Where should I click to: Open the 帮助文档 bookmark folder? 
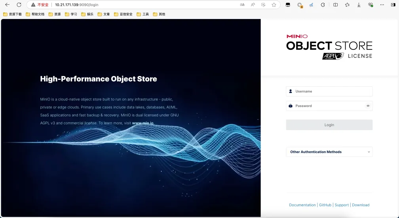[x=35, y=14]
